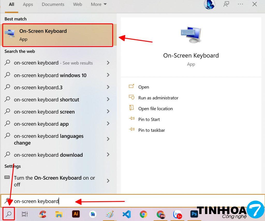Open the feedback icon in search header

226,4
